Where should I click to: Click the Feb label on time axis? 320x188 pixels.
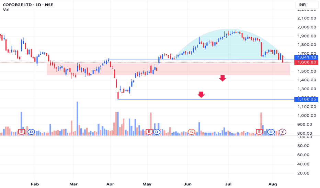click(x=35, y=184)
